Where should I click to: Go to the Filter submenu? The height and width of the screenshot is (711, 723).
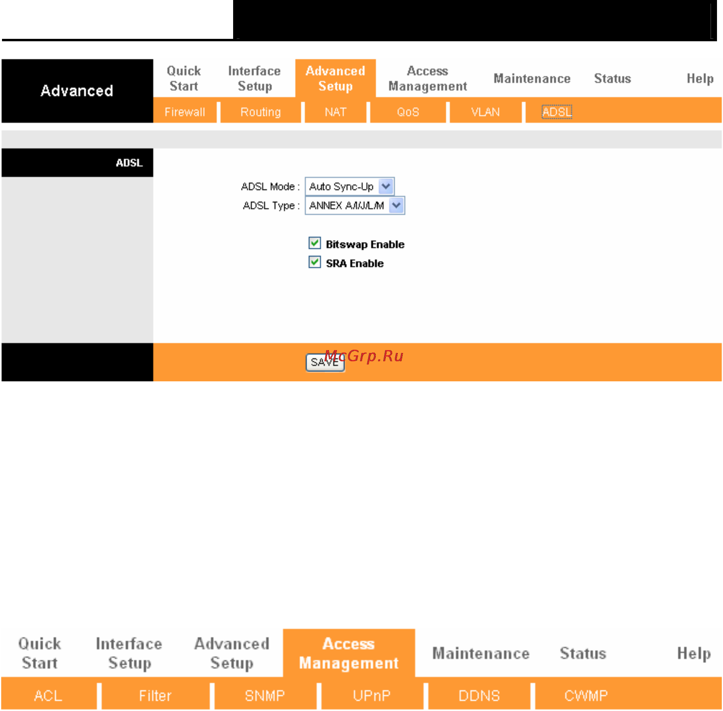tap(155, 696)
